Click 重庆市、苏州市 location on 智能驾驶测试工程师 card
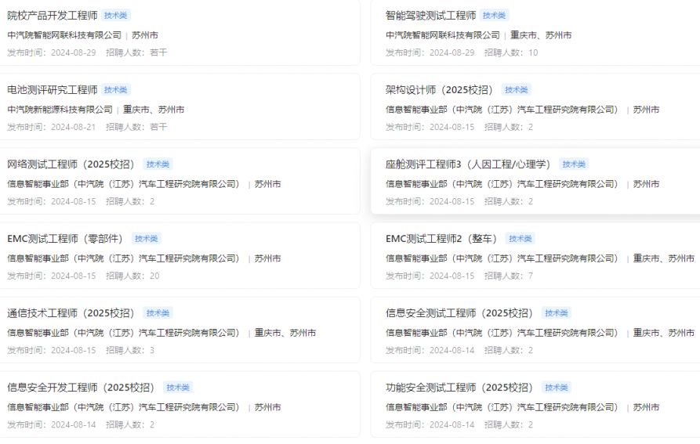Image resolution: width=700 pixels, height=444 pixels. click(x=541, y=35)
